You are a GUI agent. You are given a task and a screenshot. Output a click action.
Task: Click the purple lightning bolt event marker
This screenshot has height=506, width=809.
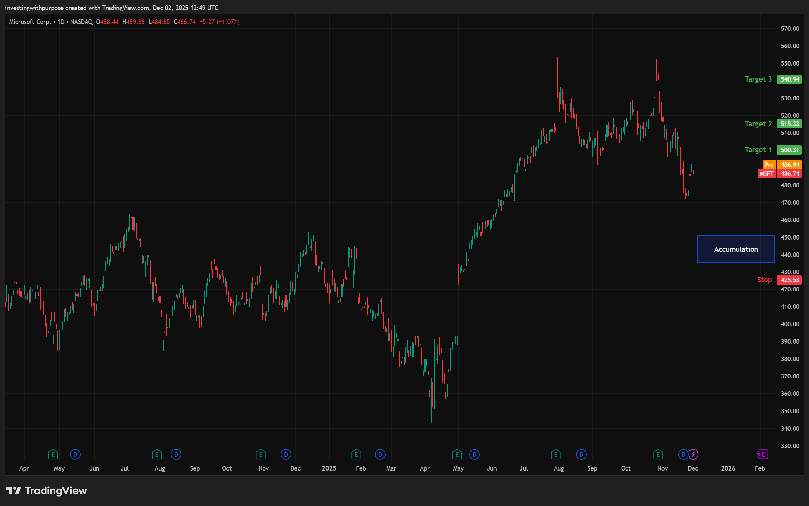pyautogui.click(x=693, y=454)
